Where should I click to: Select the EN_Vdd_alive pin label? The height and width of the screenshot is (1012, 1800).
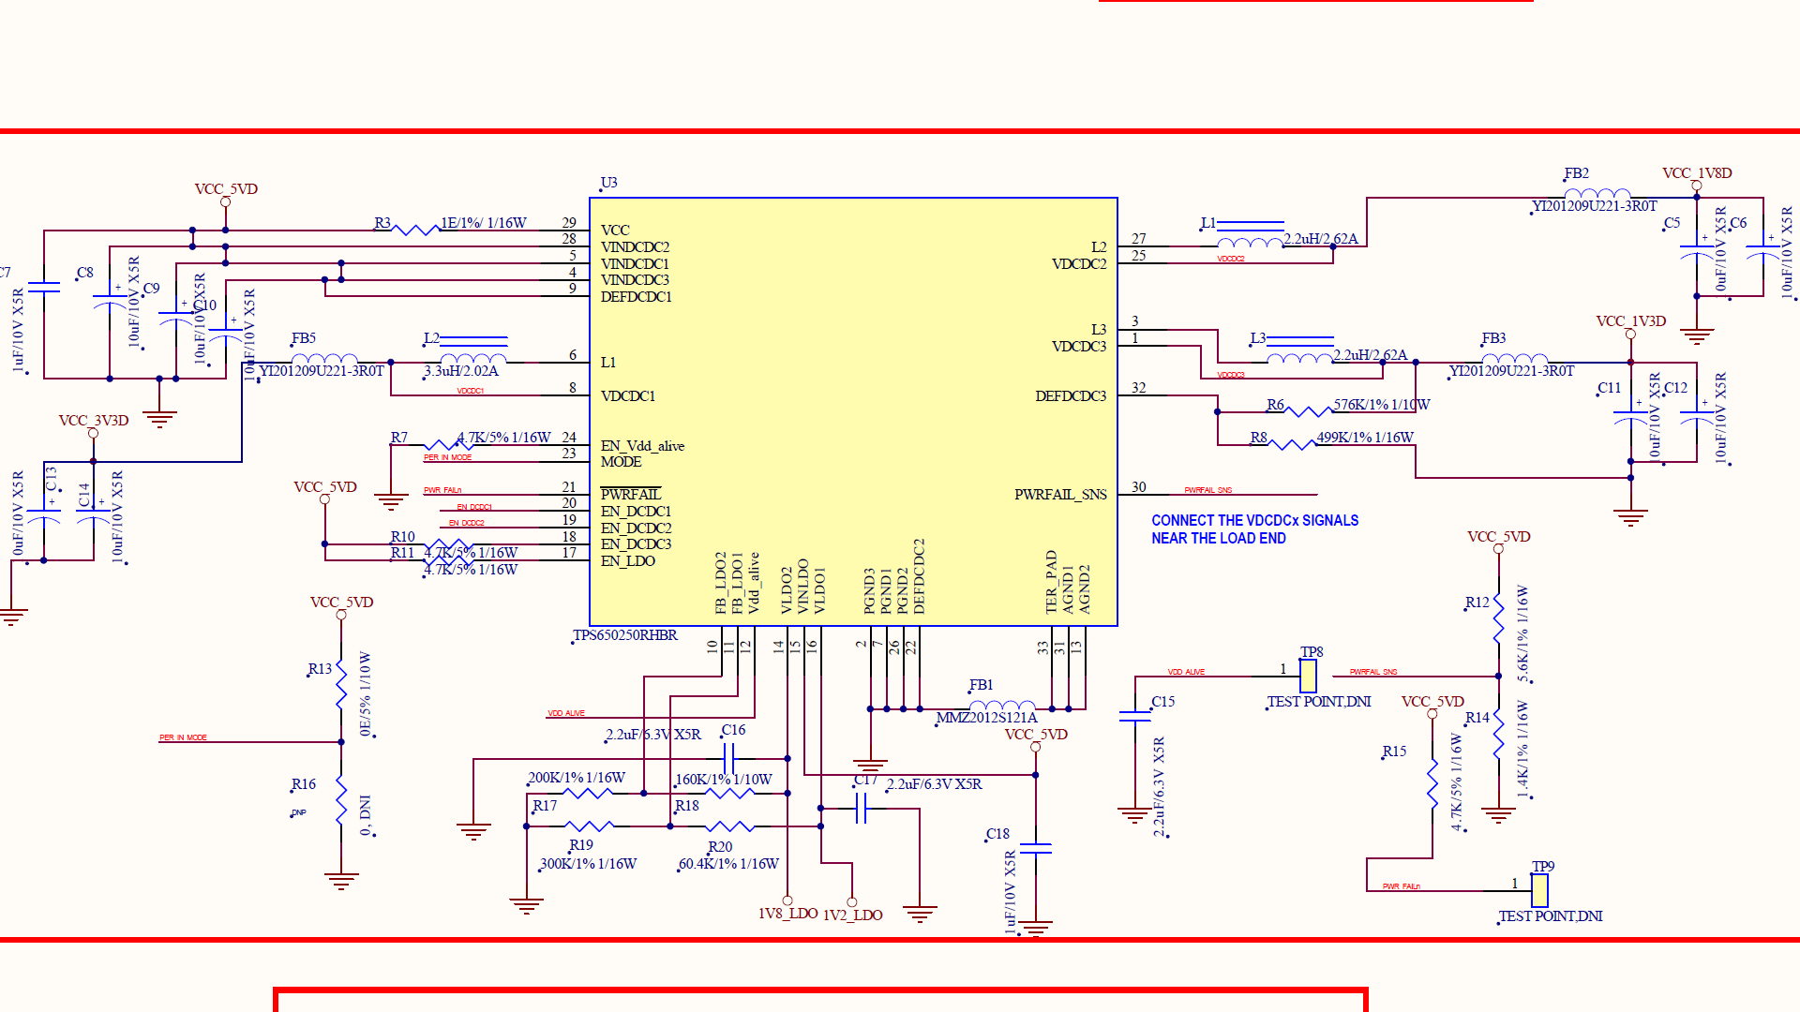(x=642, y=446)
